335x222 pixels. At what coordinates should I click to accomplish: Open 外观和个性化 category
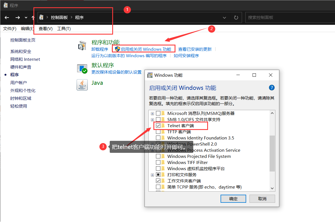23,90
